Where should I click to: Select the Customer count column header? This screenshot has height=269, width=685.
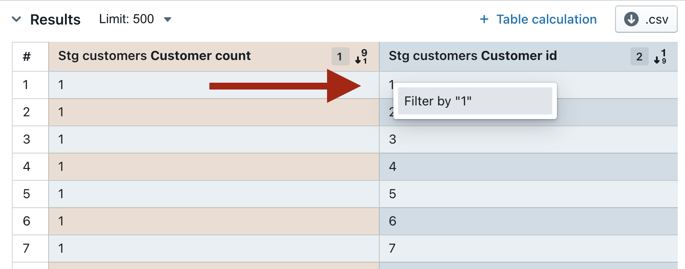click(x=154, y=56)
